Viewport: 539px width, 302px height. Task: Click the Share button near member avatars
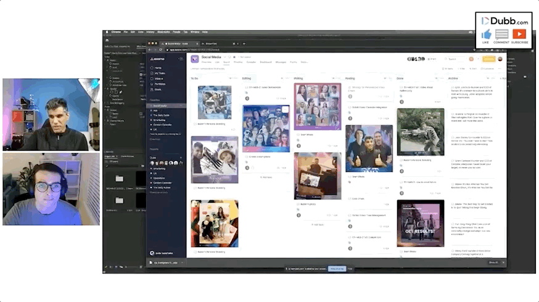tap(432, 59)
